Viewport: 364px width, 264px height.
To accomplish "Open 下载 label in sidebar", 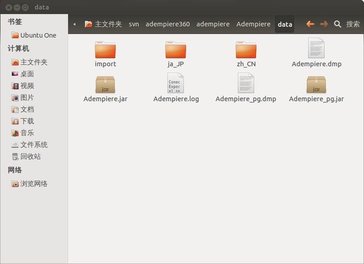I will (27, 121).
